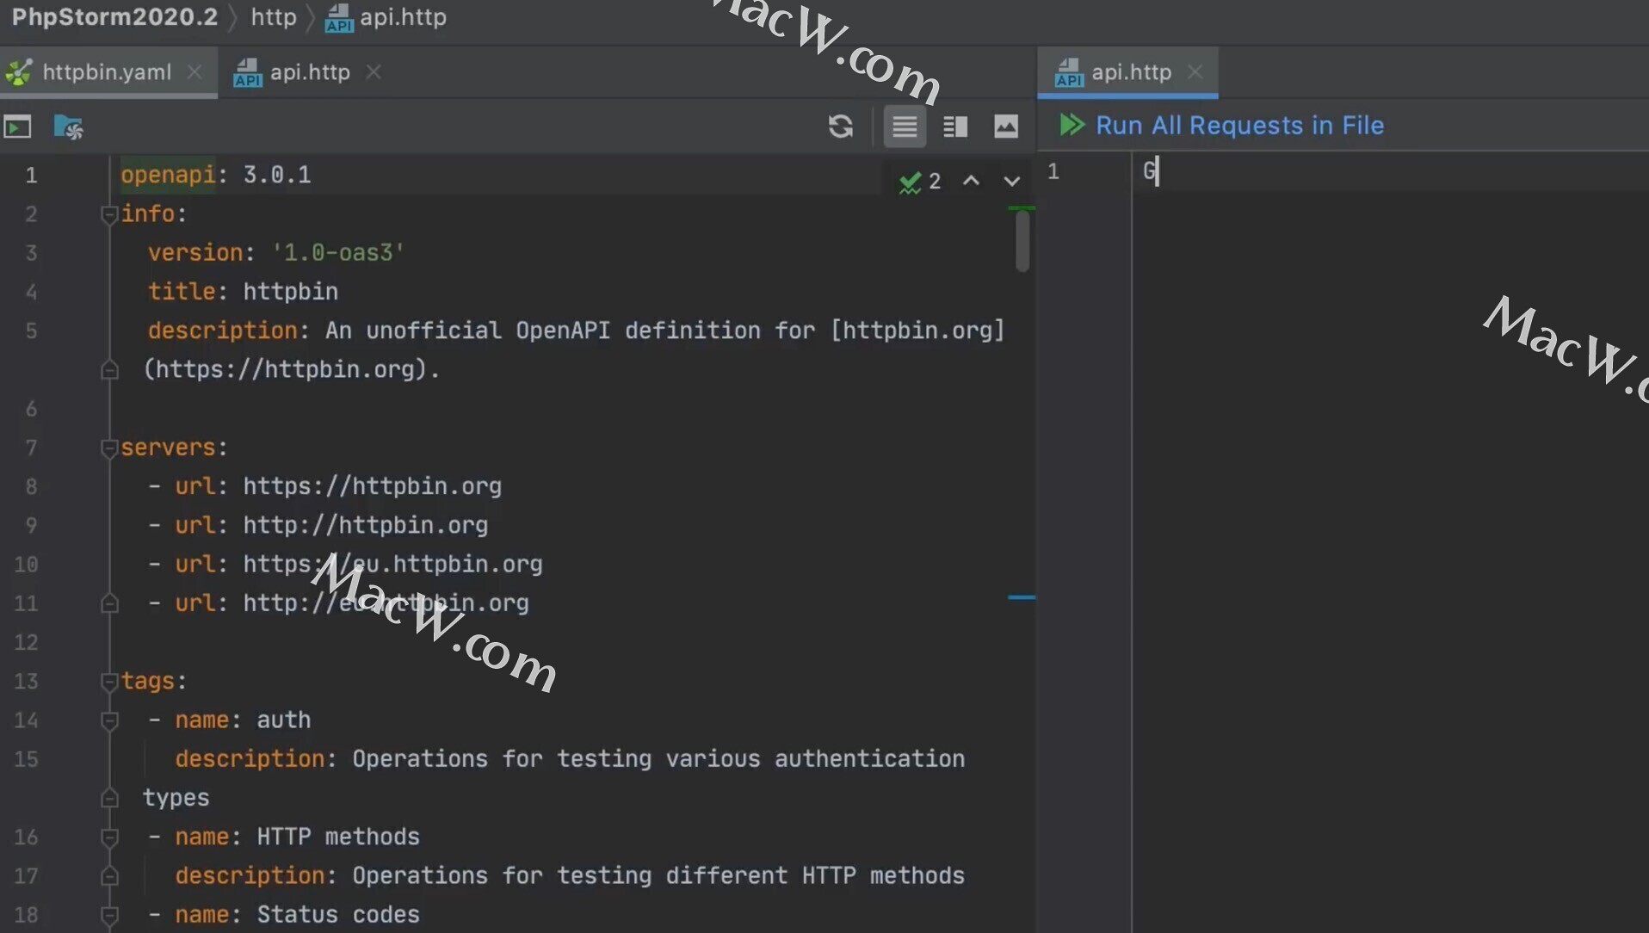
Task: Place cursor in right api.http editor line 1
Action: [x=1390, y=171]
